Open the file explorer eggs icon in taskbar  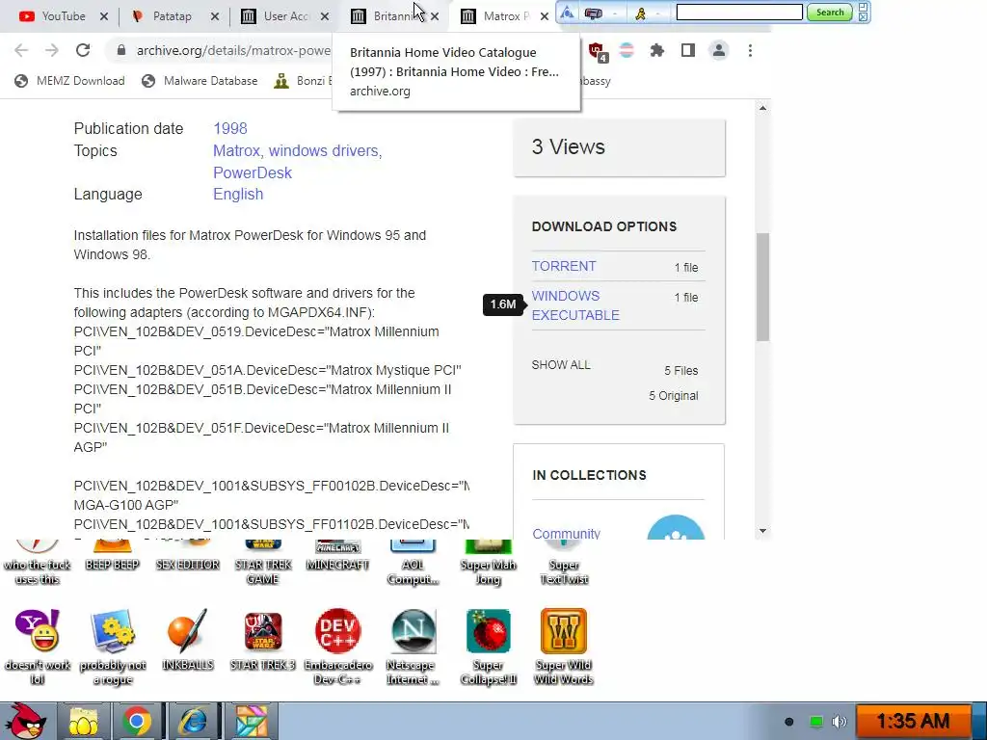pyautogui.click(x=83, y=721)
